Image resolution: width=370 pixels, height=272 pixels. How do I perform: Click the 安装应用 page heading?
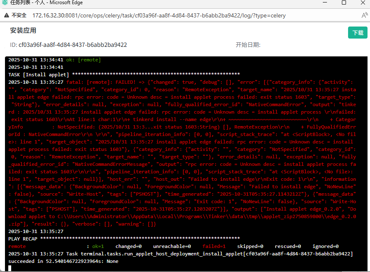[x=23, y=30]
